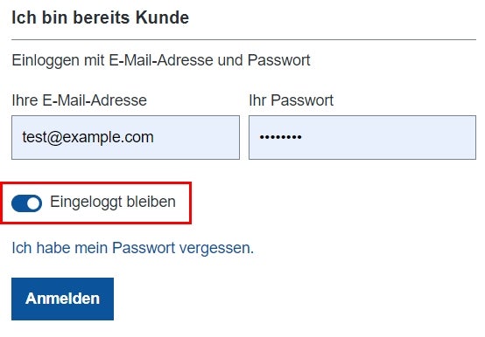485x337 pixels.
Task: Click the white knob of the stay-logged-in switch
Action: (x=34, y=203)
